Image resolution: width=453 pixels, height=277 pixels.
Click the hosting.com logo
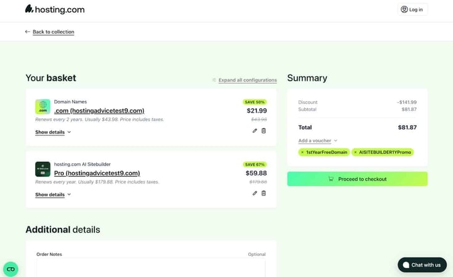tap(55, 9)
